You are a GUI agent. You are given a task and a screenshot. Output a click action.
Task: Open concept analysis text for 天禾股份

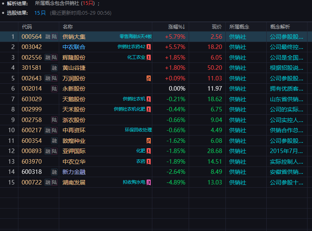tap(287, 109)
